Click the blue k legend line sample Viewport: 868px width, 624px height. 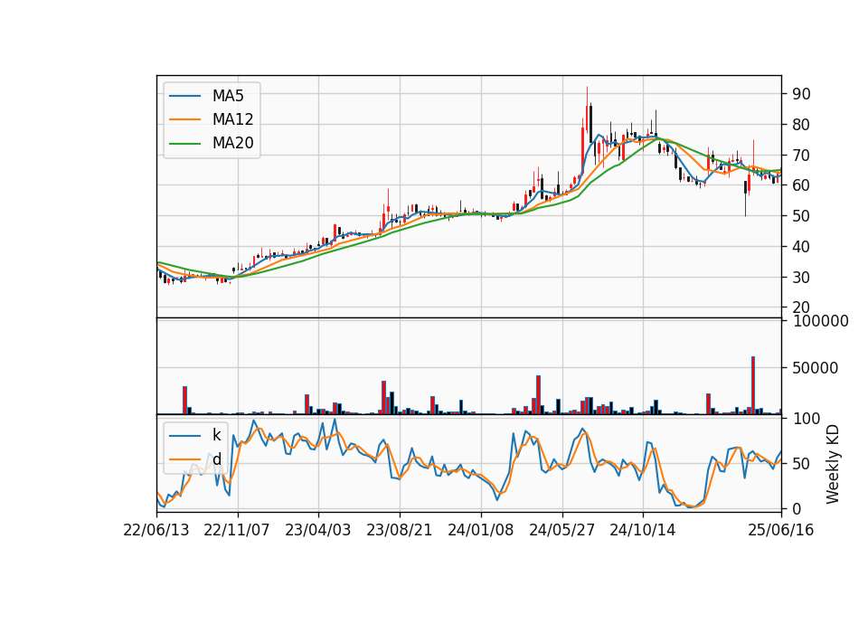point(184,435)
